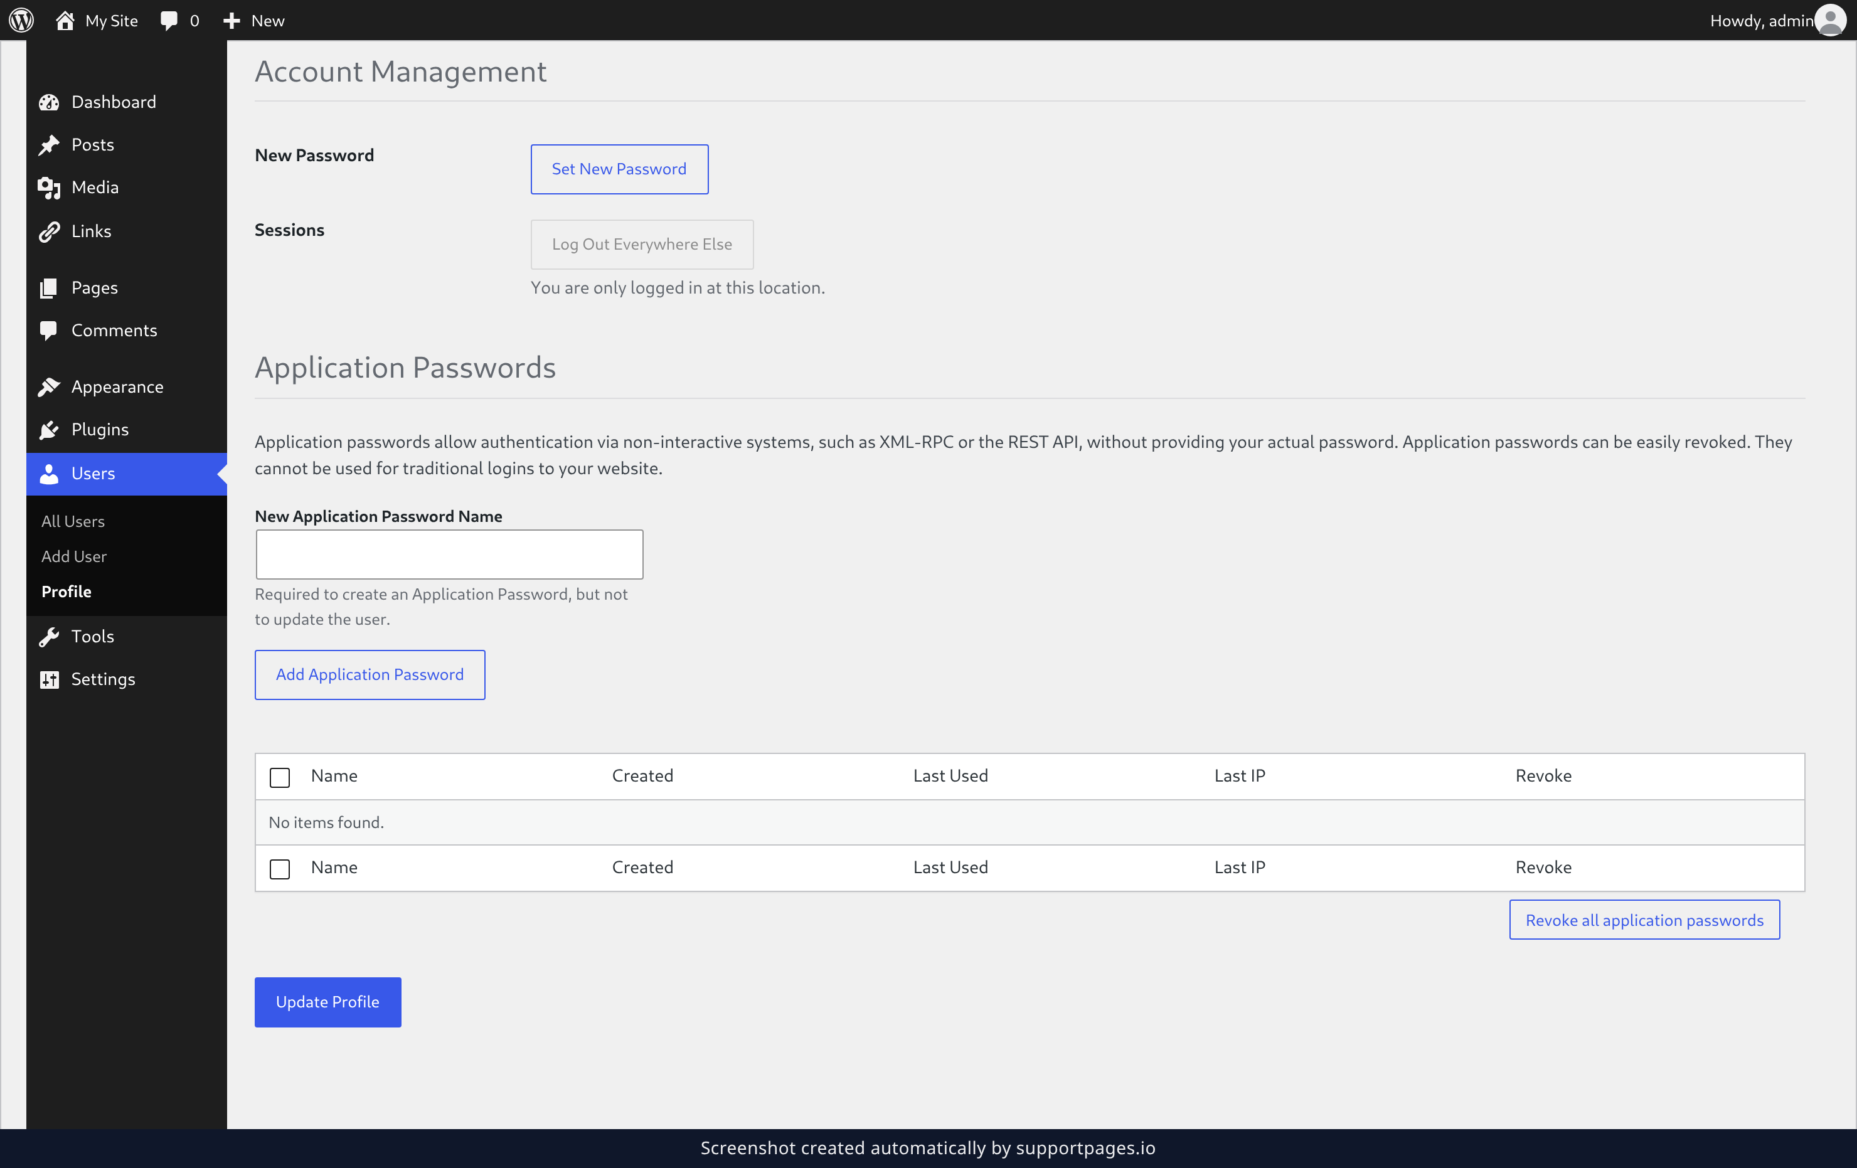Image resolution: width=1857 pixels, height=1168 pixels.
Task: Click Howdy, admin account text
Action: 1762,21
